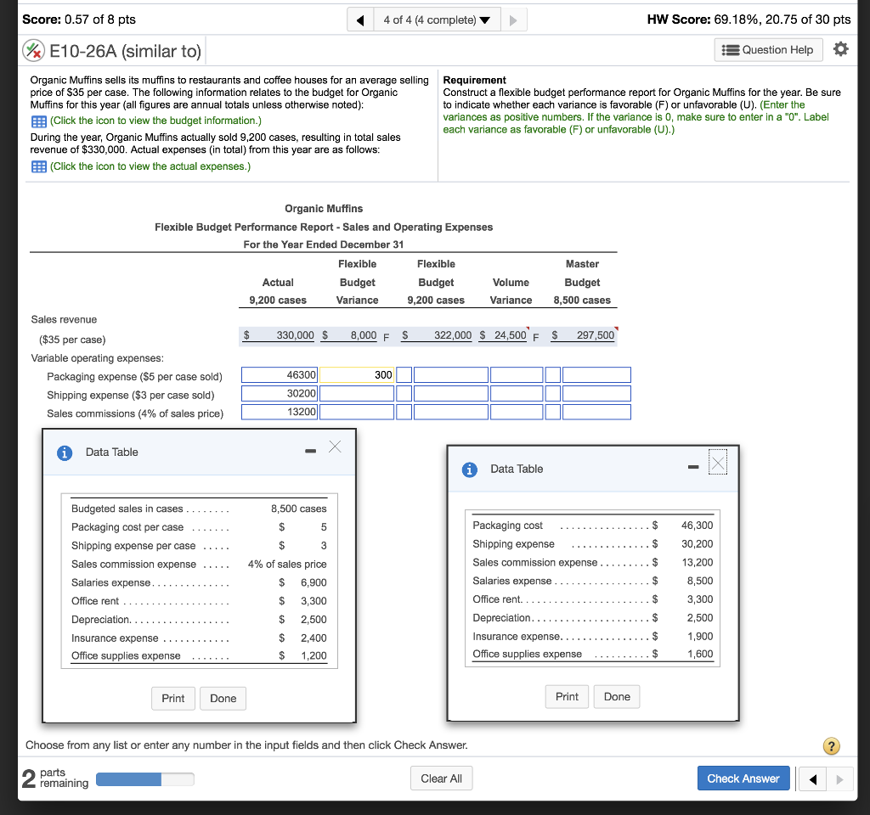The width and height of the screenshot is (870, 815).
Task: Open the yellow help question mark icon
Action: [831, 745]
